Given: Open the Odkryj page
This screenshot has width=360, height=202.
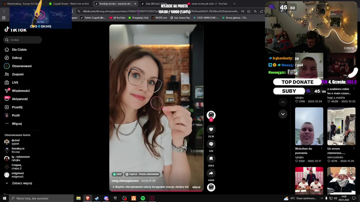Looking at the screenshot, I should (17, 58).
